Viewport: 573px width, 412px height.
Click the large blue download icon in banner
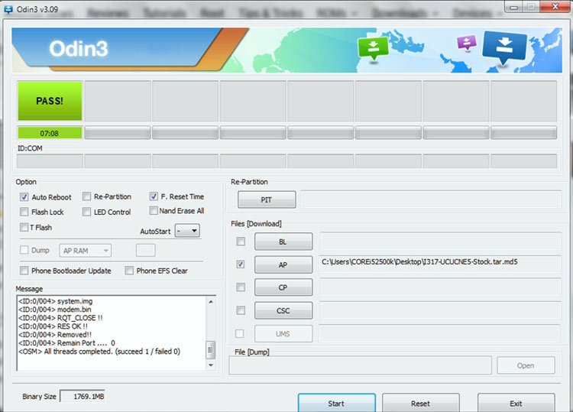tap(505, 48)
